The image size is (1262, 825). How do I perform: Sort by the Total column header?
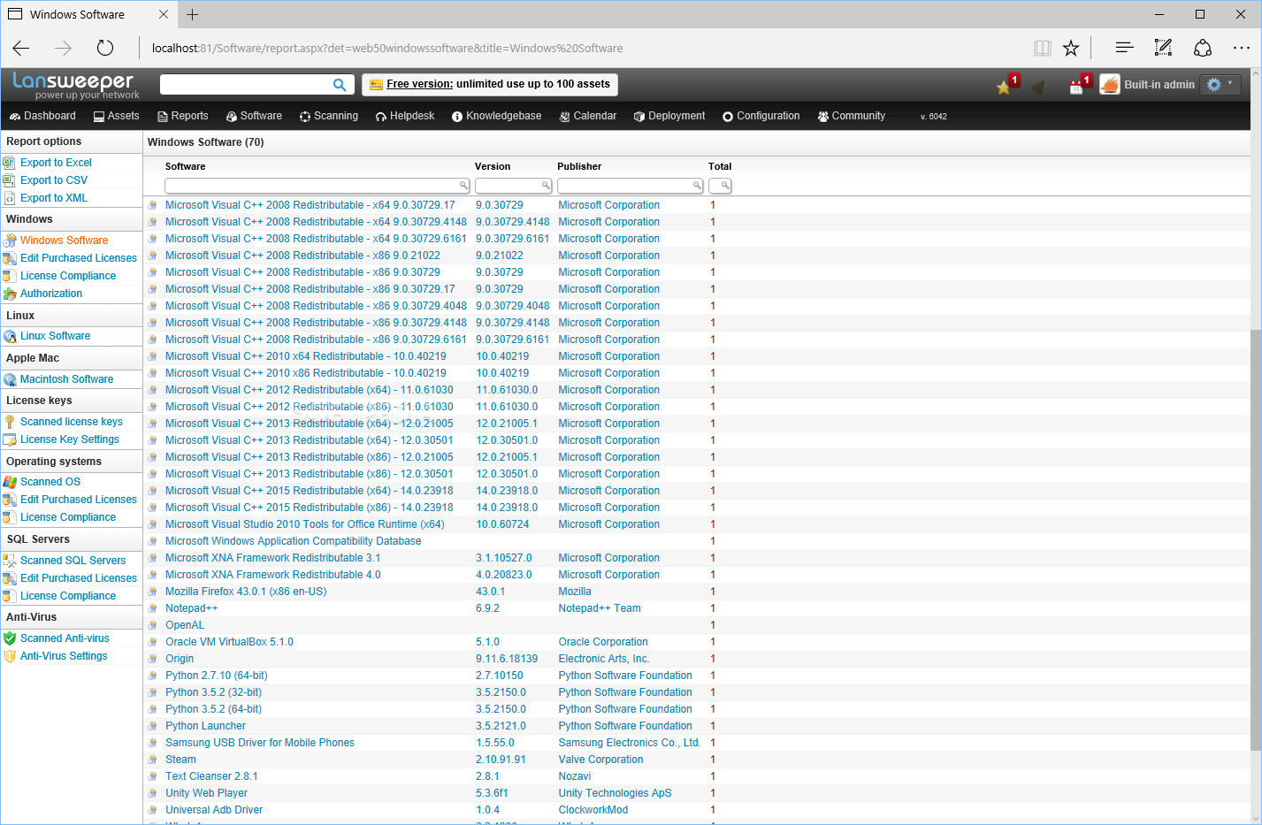point(720,166)
